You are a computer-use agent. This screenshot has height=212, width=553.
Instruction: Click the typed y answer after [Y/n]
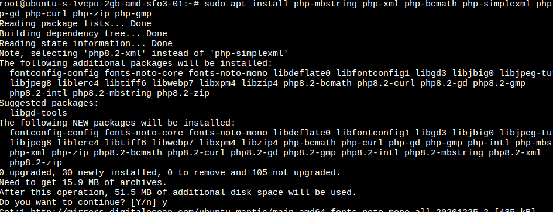(164, 203)
